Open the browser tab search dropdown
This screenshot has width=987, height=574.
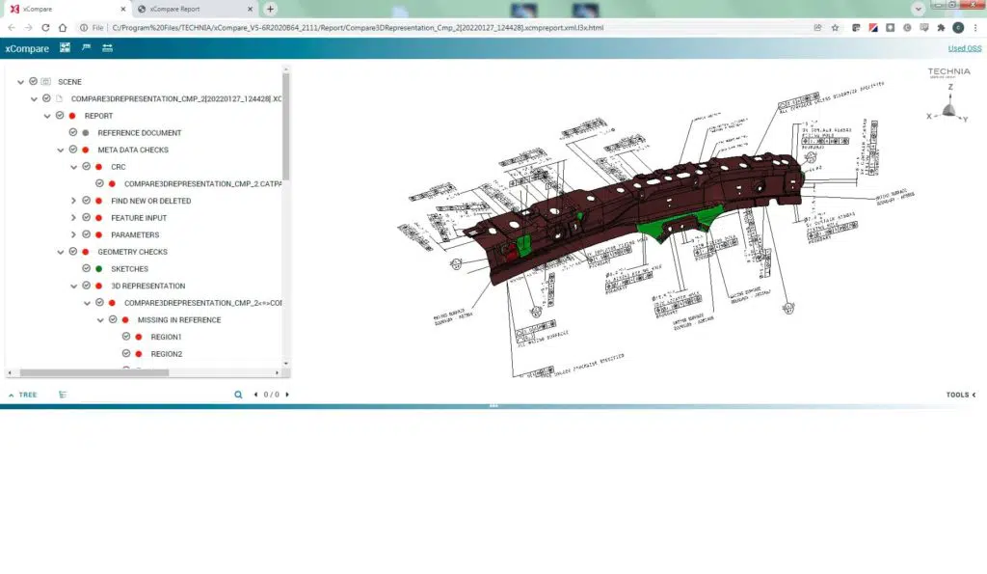click(919, 9)
